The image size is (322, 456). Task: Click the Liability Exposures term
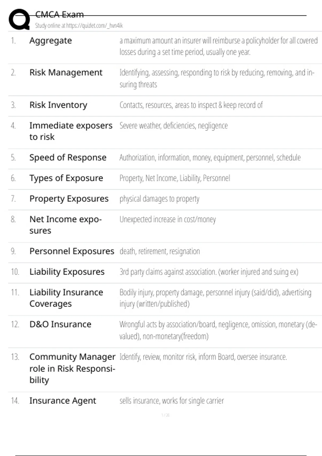(x=67, y=272)
